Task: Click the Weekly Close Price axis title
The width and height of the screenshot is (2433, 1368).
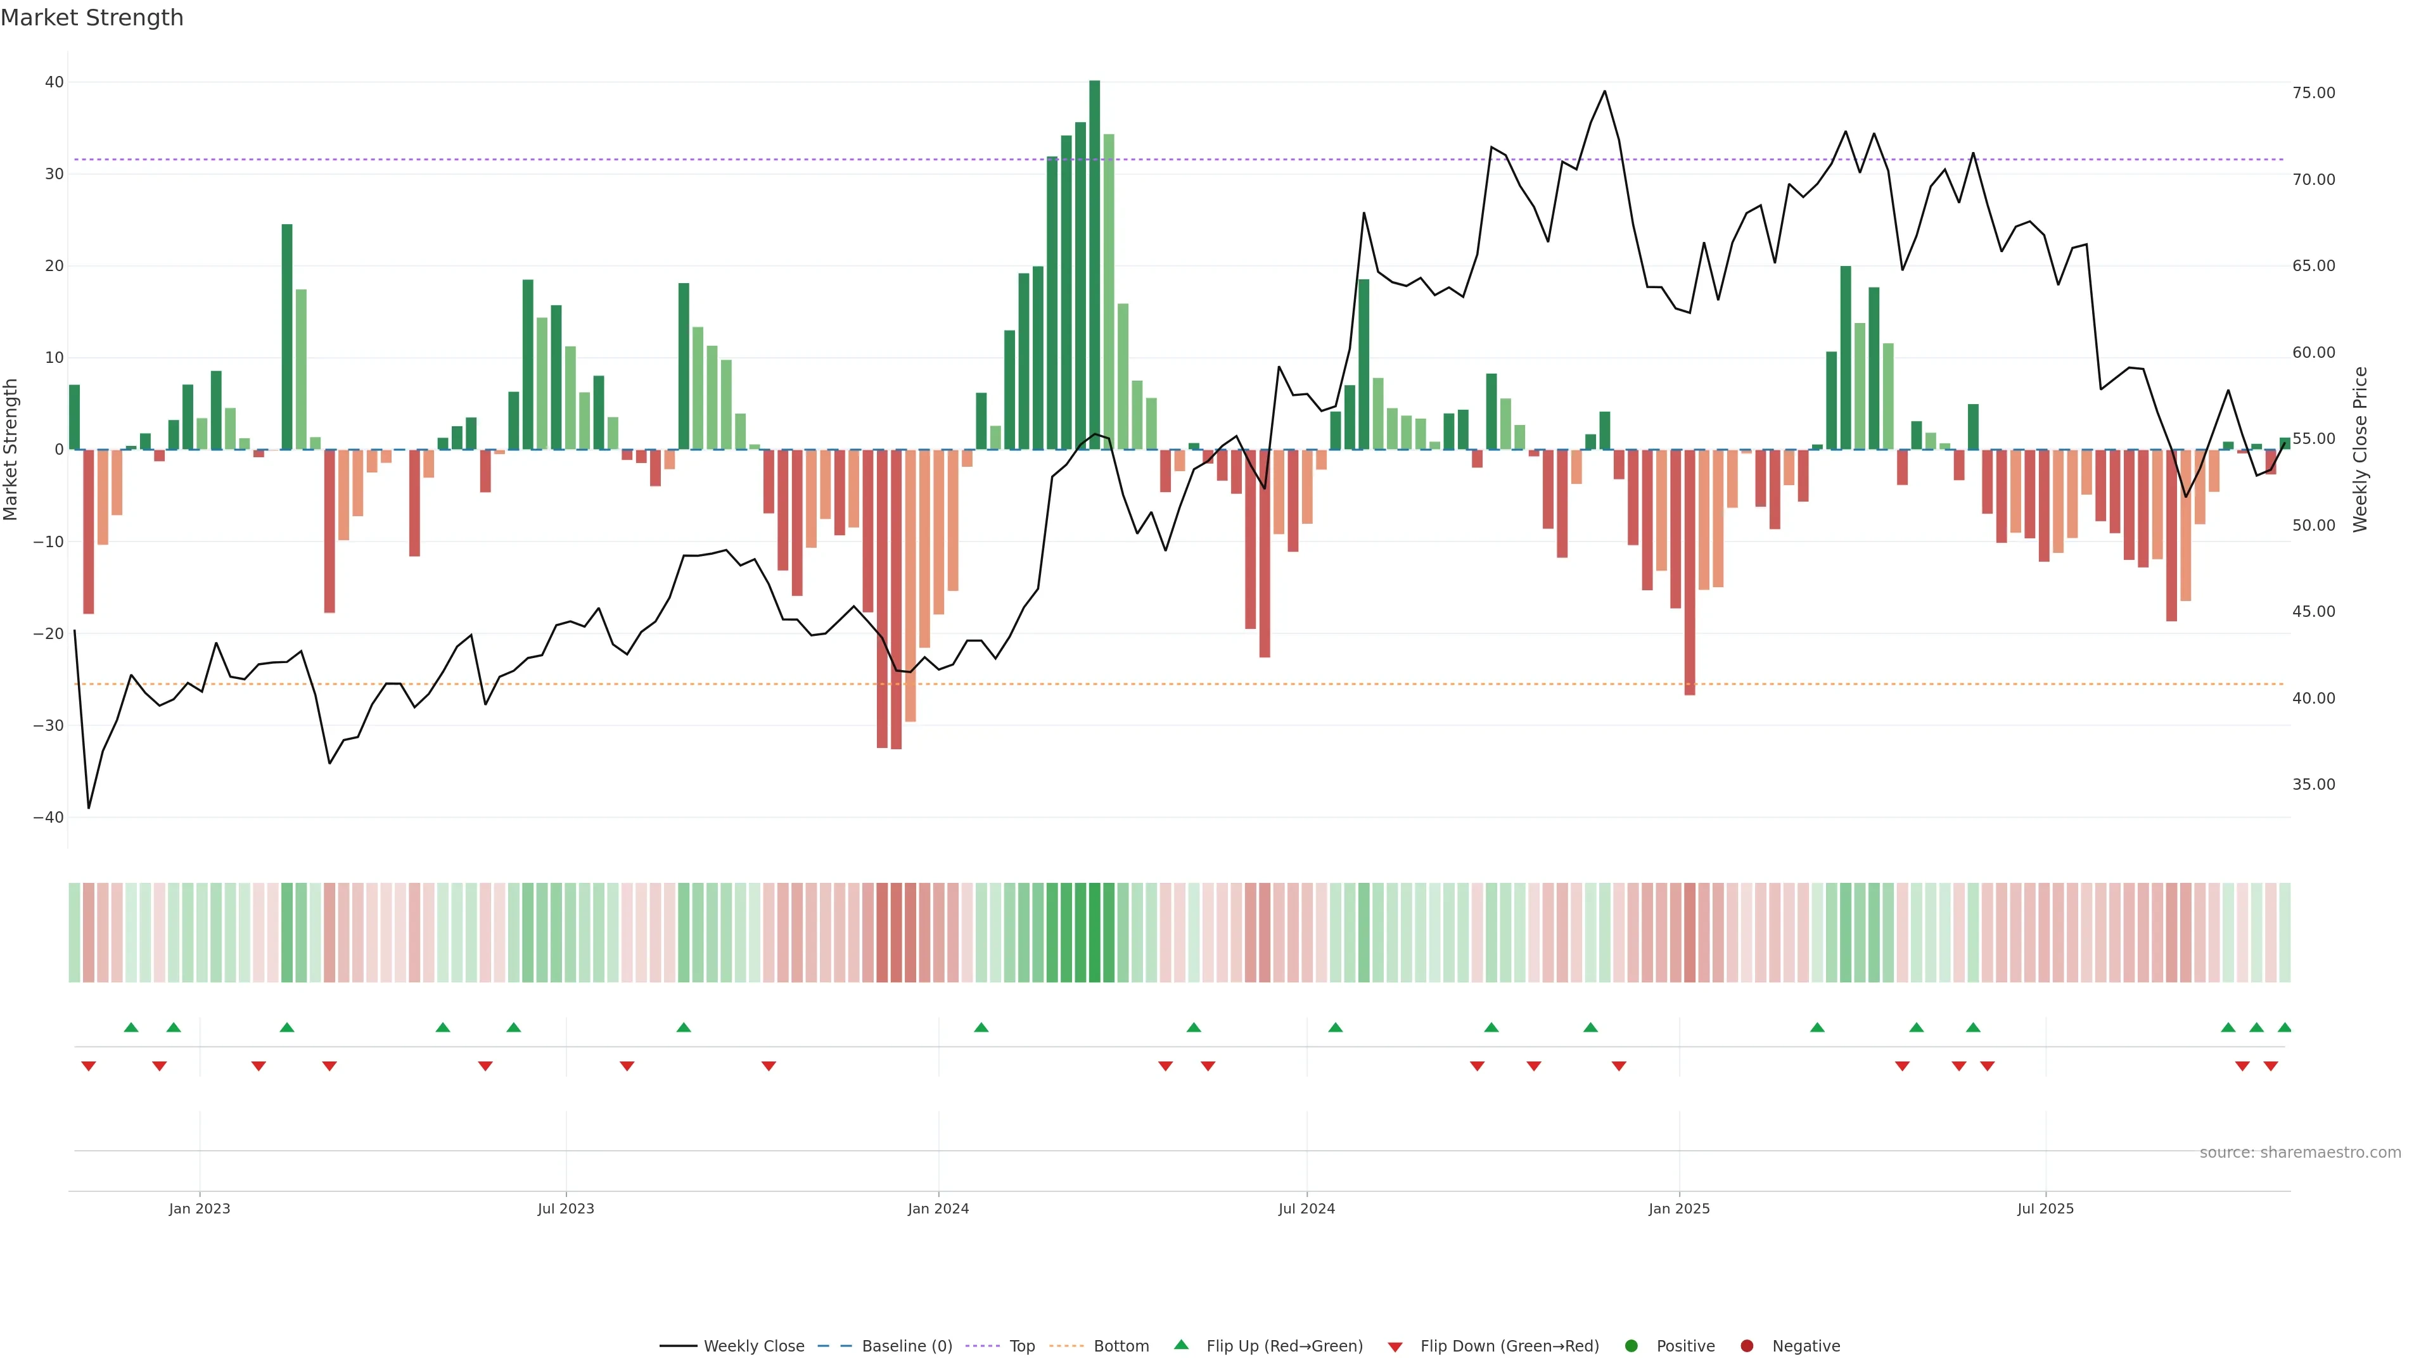Action: tap(2360, 450)
